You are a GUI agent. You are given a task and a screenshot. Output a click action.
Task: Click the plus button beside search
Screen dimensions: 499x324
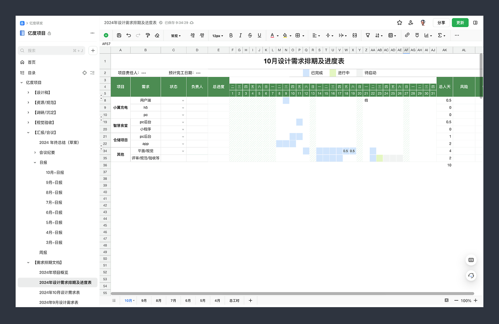coord(93,51)
